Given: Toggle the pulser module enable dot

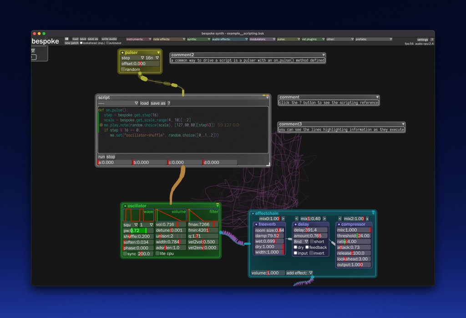Looking at the screenshot, I should (122, 52).
